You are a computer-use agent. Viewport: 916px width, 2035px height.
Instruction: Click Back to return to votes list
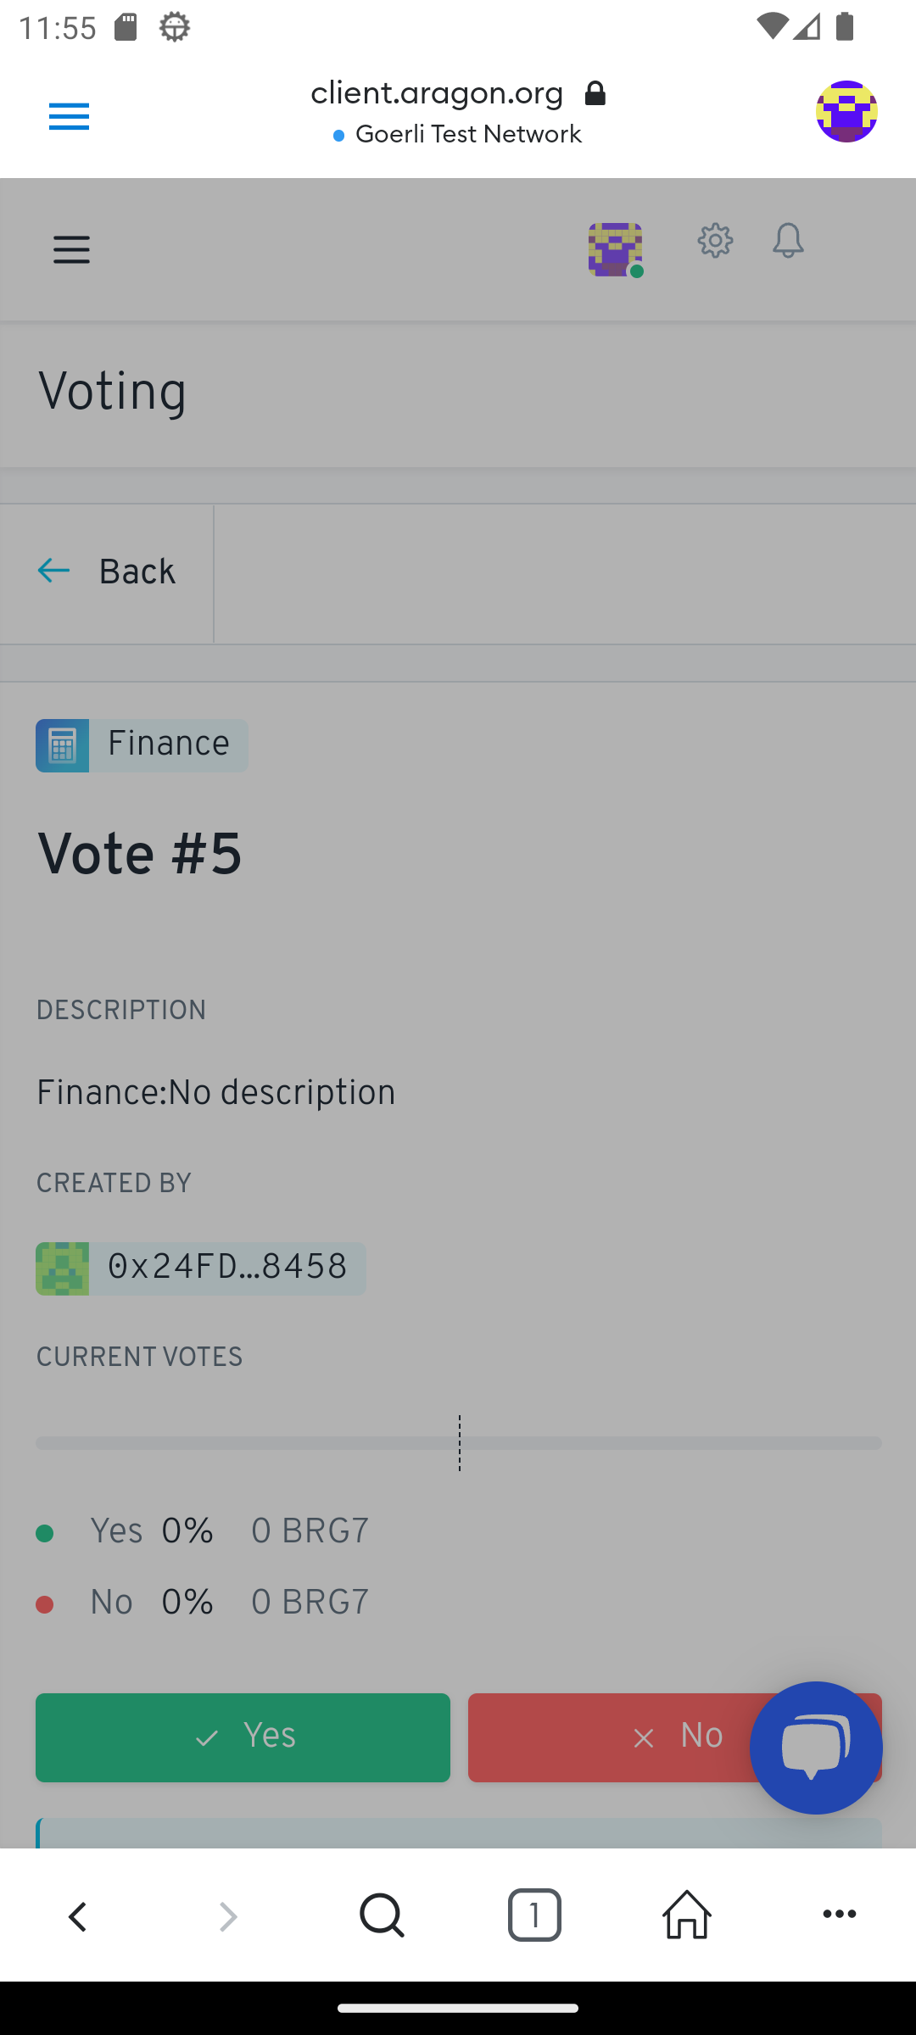[108, 572]
